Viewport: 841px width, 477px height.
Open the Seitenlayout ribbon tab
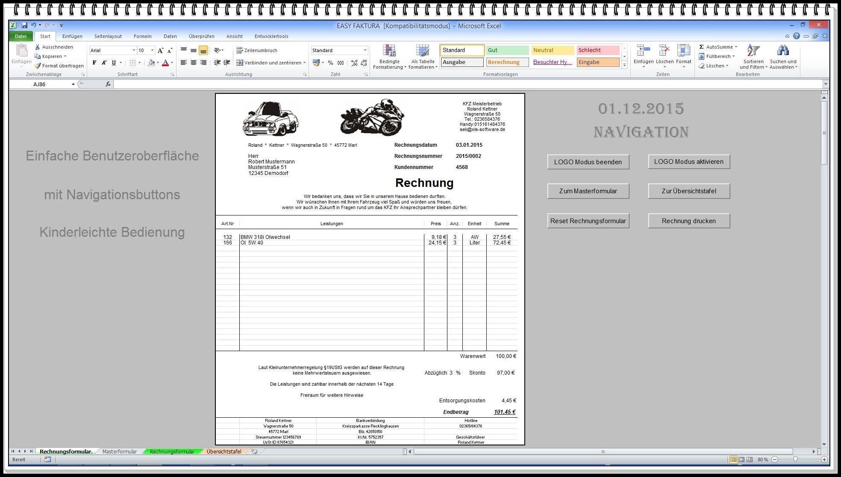(108, 36)
